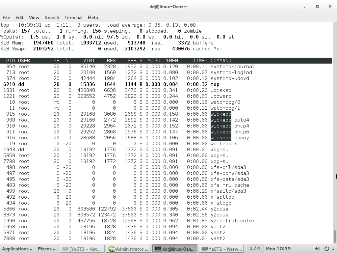The width and height of the screenshot is (337, 253).
Task: Click the terminal vertical scrollbar thumb
Action: [335, 236]
